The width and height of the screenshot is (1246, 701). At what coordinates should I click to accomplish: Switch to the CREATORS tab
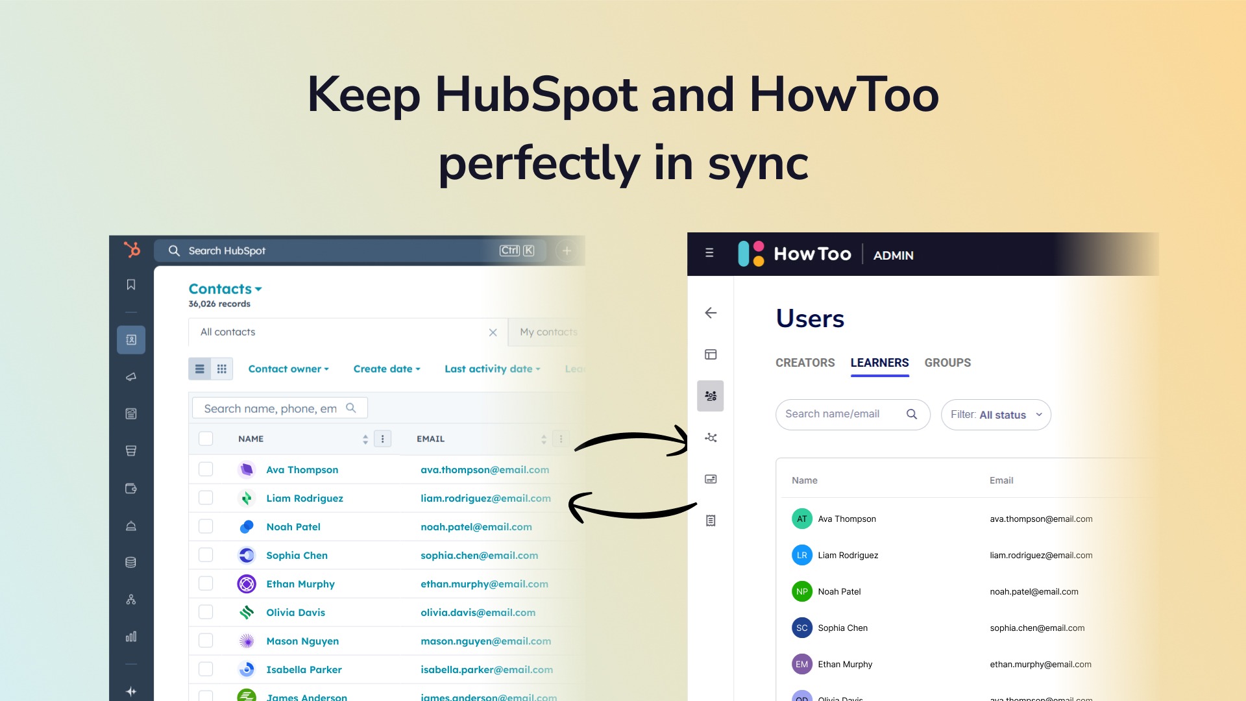point(805,363)
